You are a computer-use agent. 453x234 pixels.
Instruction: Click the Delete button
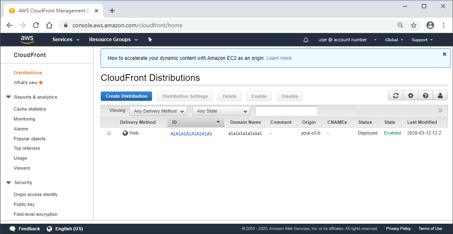pyautogui.click(x=230, y=96)
